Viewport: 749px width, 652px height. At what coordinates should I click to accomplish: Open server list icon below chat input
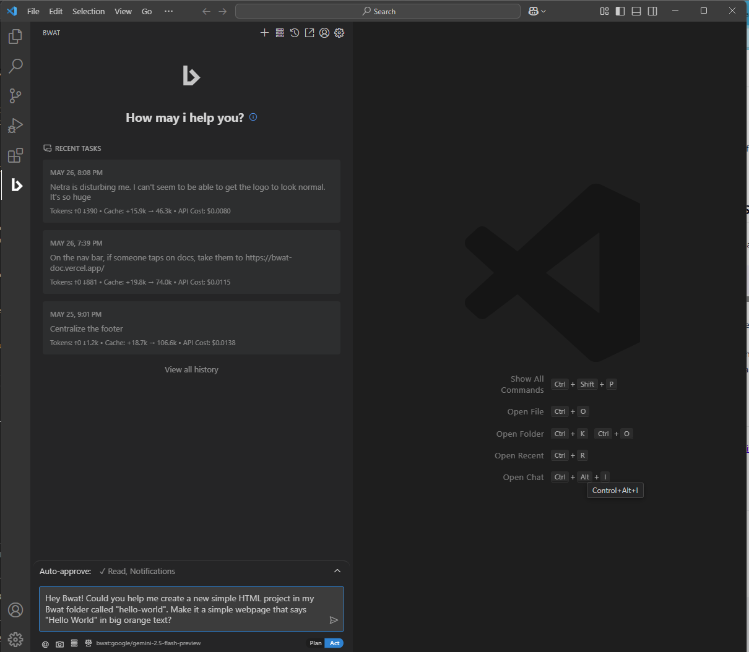[74, 643]
